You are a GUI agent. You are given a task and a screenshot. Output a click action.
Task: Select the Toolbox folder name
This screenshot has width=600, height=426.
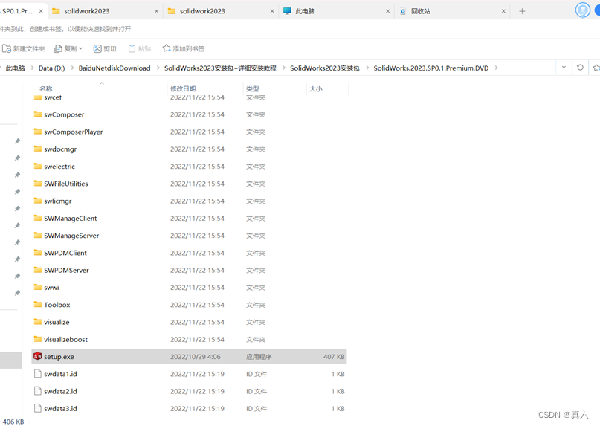tap(57, 305)
